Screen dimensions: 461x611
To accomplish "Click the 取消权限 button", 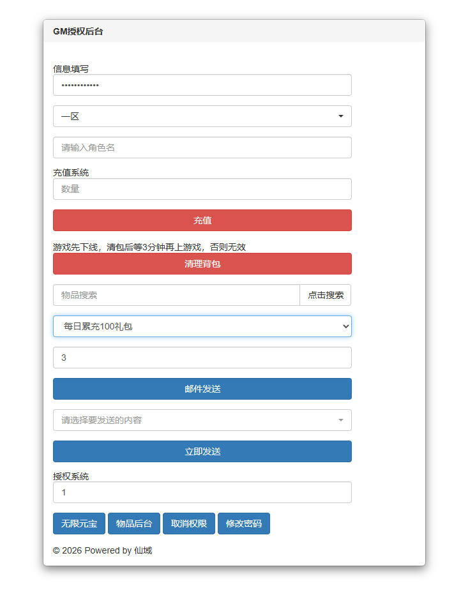I will point(189,524).
